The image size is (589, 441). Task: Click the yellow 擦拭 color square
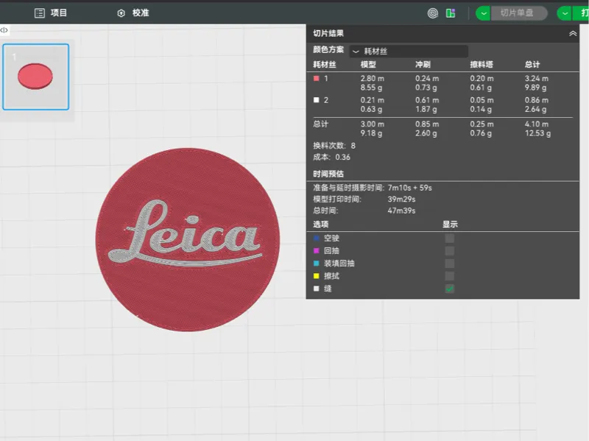317,276
